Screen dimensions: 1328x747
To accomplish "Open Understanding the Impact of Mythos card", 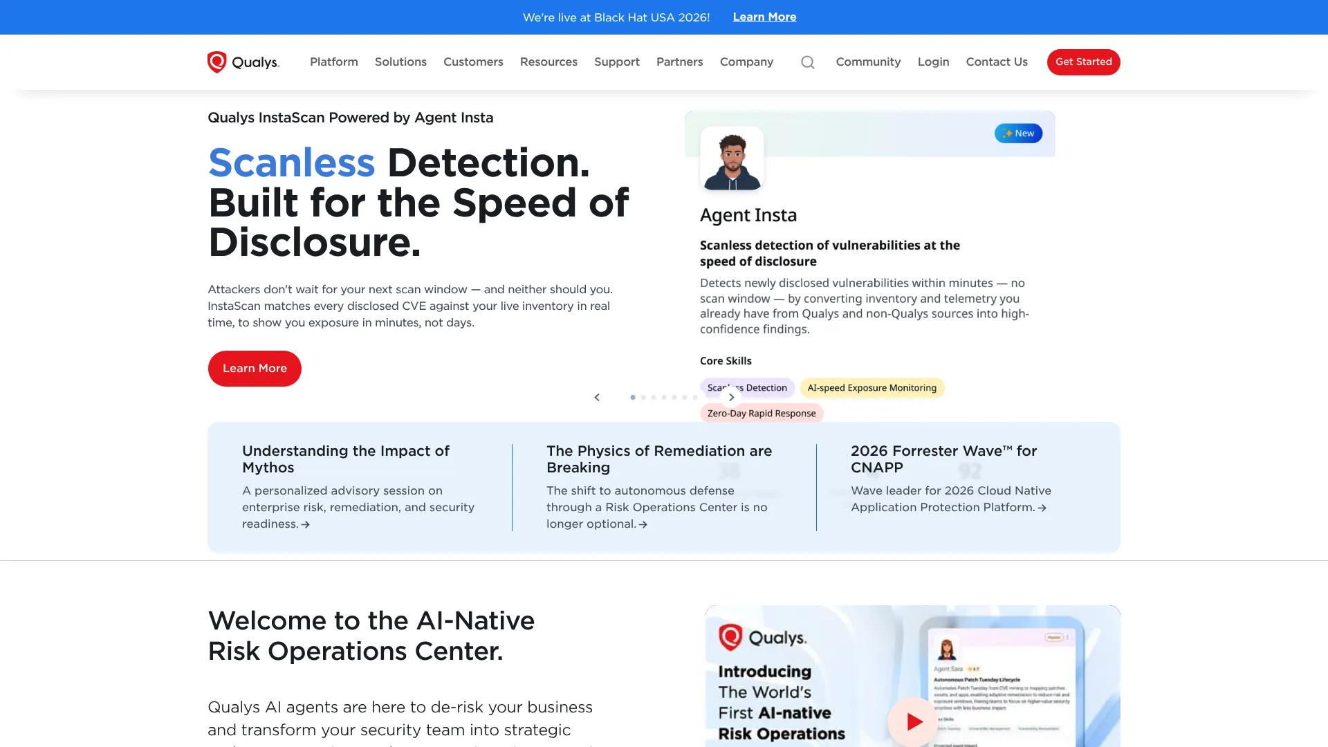I will tap(360, 487).
